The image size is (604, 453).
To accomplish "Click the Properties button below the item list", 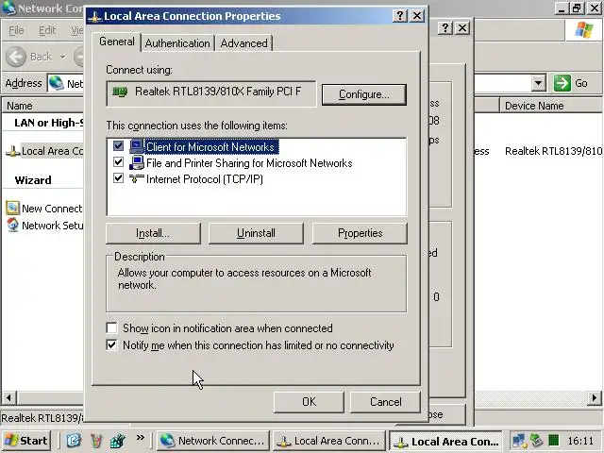I will (x=360, y=233).
